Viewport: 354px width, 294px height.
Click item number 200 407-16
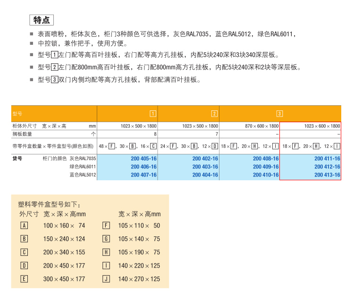coord(143,175)
